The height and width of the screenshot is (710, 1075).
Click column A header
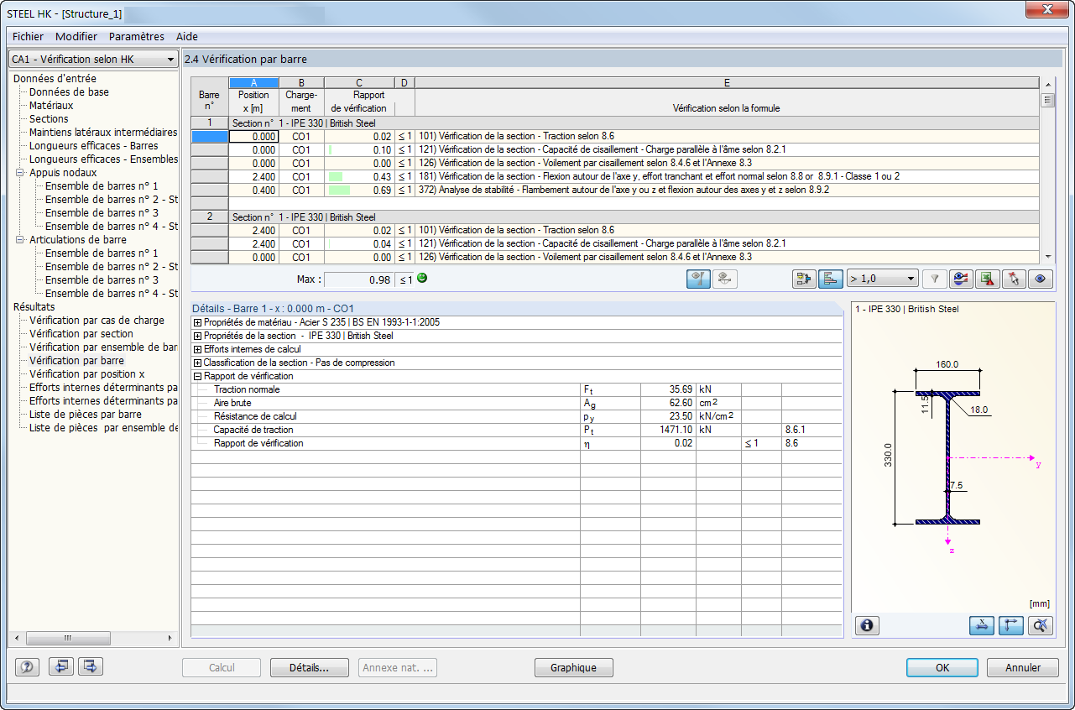(x=253, y=82)
